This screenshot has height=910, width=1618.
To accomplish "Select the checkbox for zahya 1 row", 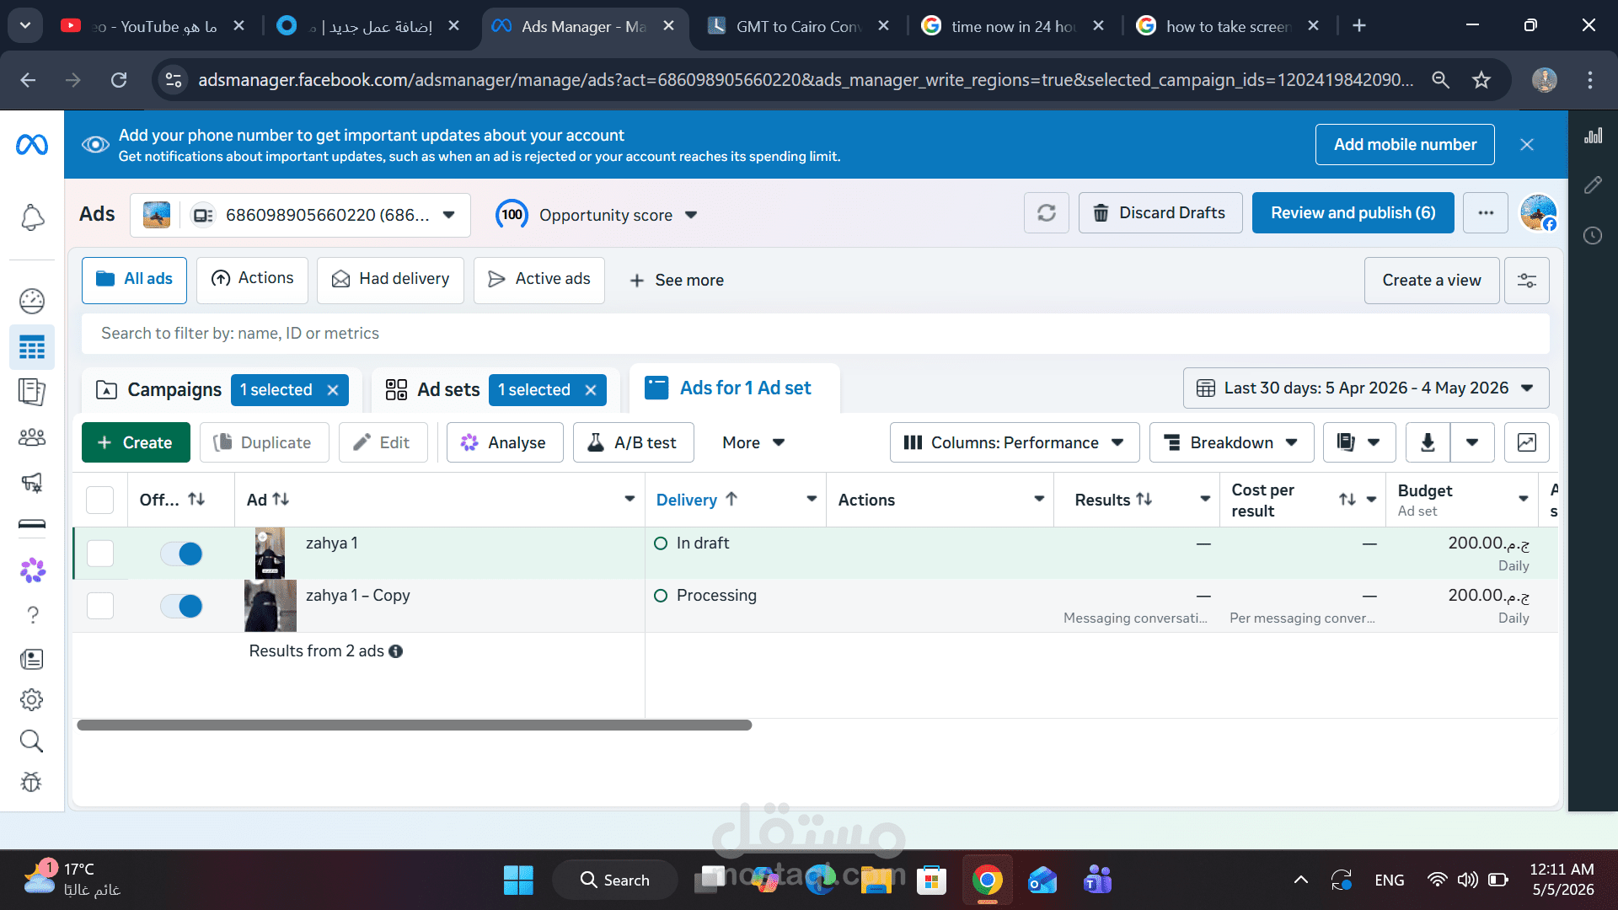I will tap(100, 554).
